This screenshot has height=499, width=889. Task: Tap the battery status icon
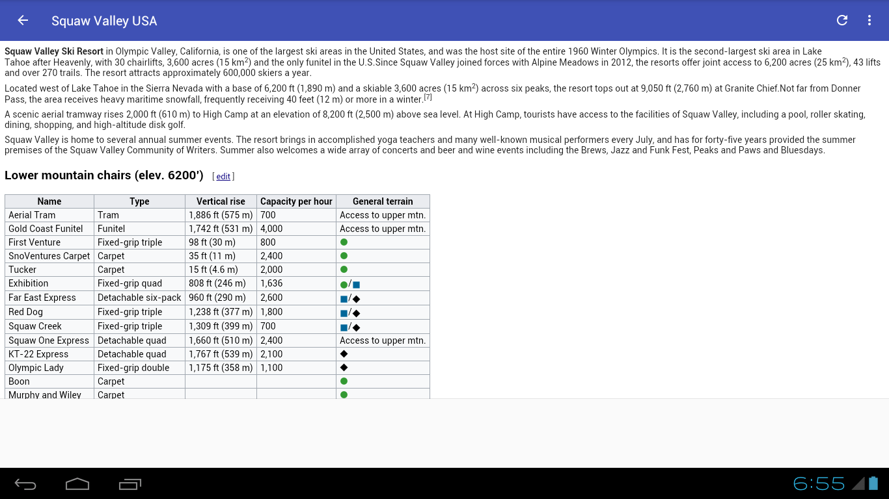tap(873, 483)
